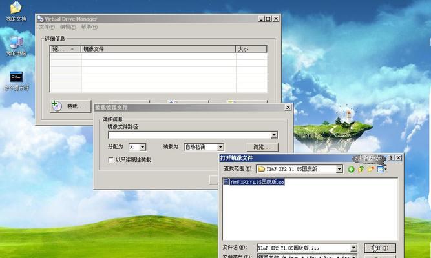Sort by the drive letter column header
Viewport: 431px width, 258px height.
[x=65, y=49]
